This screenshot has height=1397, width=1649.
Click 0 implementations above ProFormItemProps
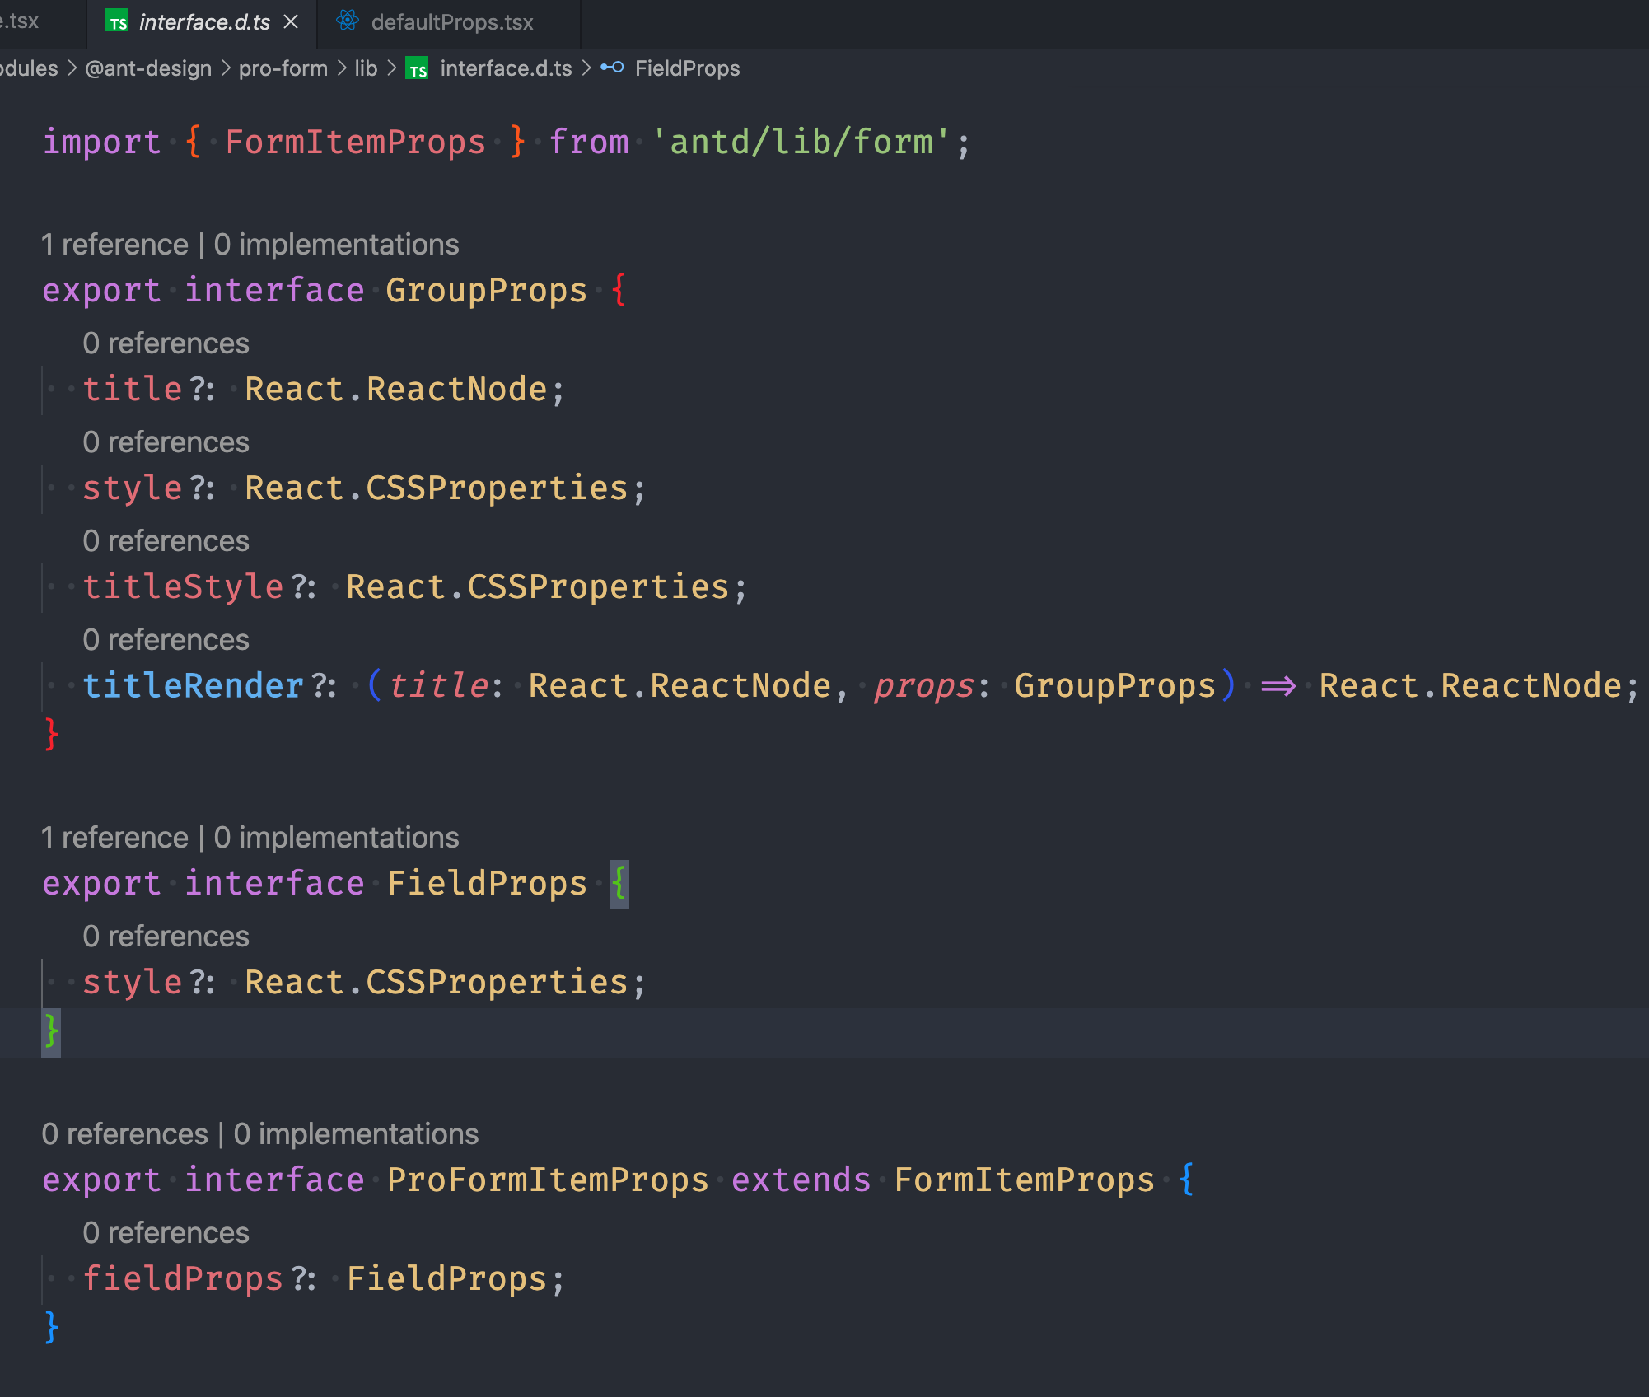pyautogui.click(x=356, y=1133)
